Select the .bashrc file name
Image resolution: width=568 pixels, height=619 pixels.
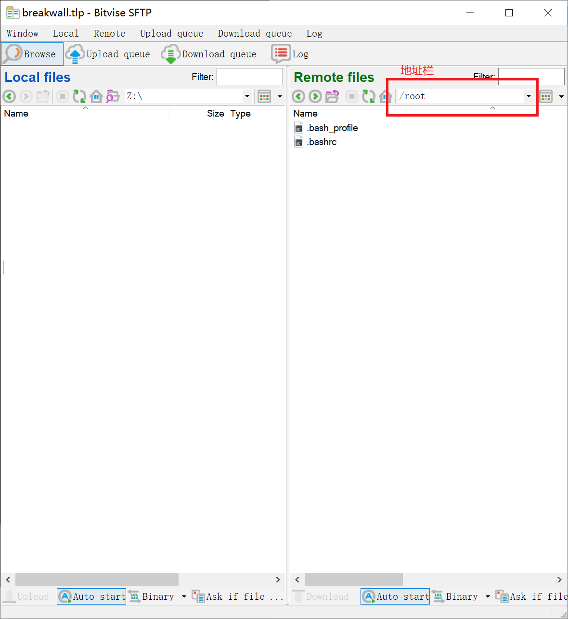coord(322,142)
